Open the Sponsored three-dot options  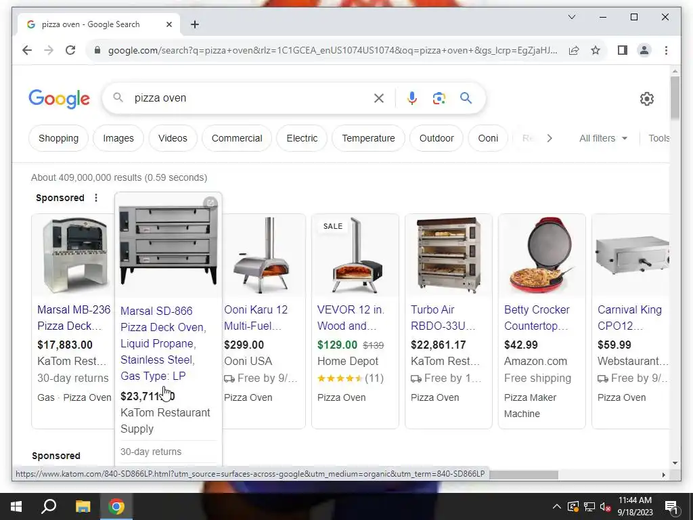(96, 198)
